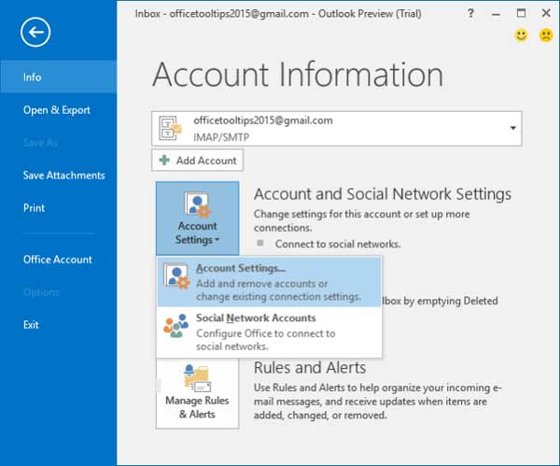Click the Rules and Alerts heading
The image size is (560, 466).
pyautogui.click(x=310, y=368)
